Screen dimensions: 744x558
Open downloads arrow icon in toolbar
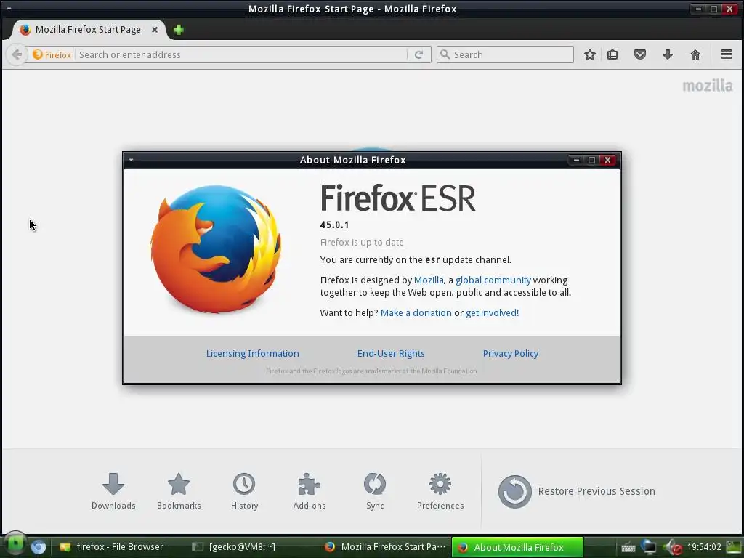tap(668, 54)
